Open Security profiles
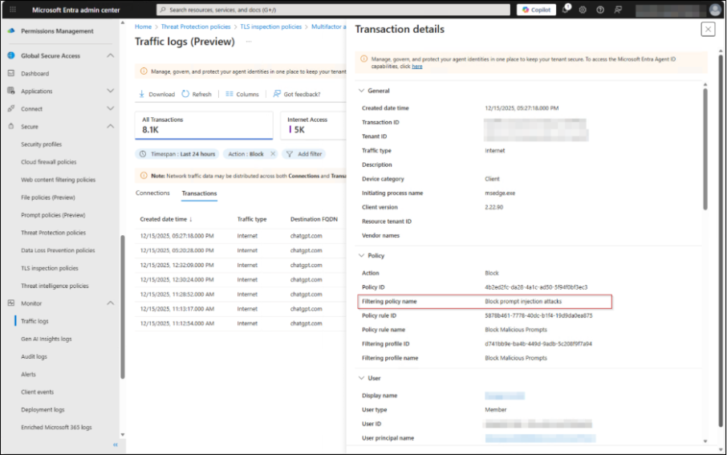 [41, 144]
